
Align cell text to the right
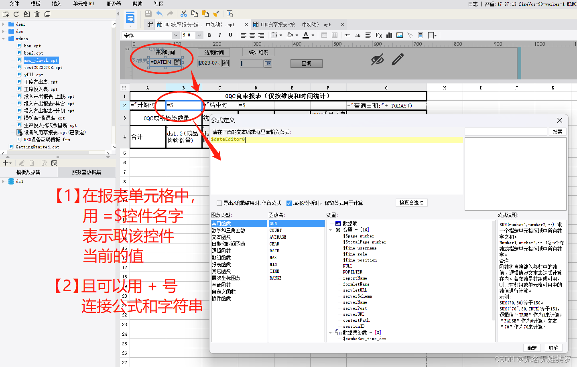[x=261, y=35]
